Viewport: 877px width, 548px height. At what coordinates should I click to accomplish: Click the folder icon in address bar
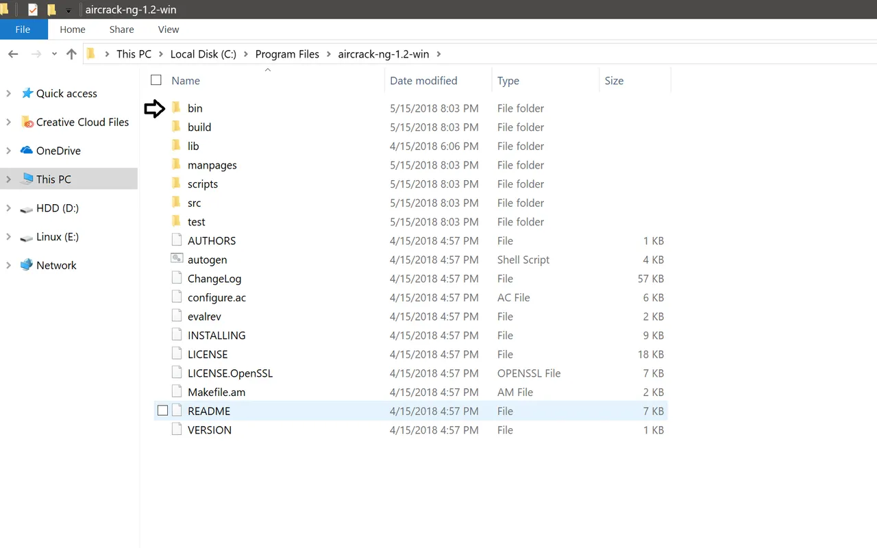(92, 54)
